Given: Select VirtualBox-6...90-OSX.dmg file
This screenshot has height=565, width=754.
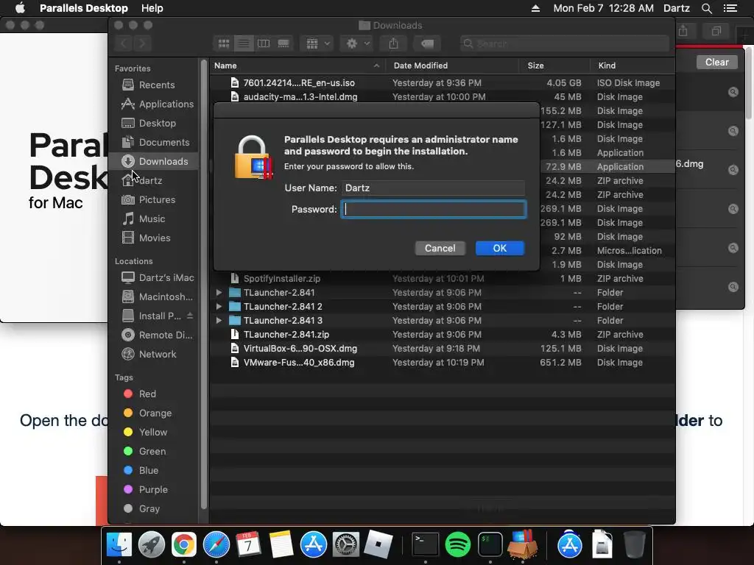Looking at the screenshot, I should pyautogui.click(x=442, y=348).
